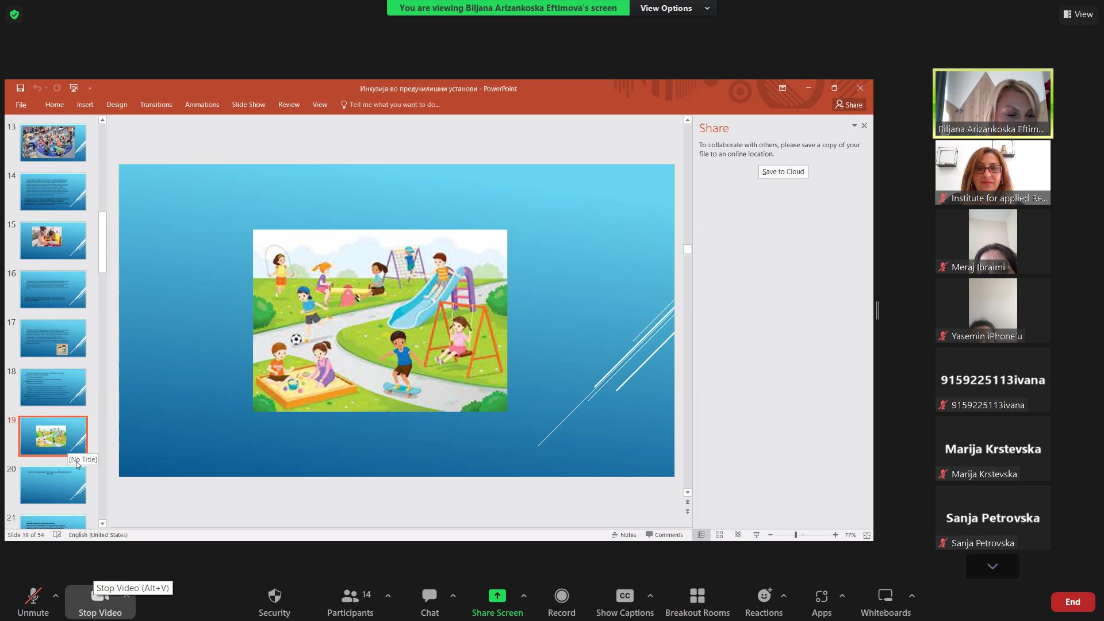Open the Design ribbon tab

(x=117, y=105)
